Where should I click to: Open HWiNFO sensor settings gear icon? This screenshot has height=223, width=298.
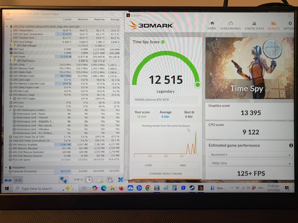[x=110, y=180]
